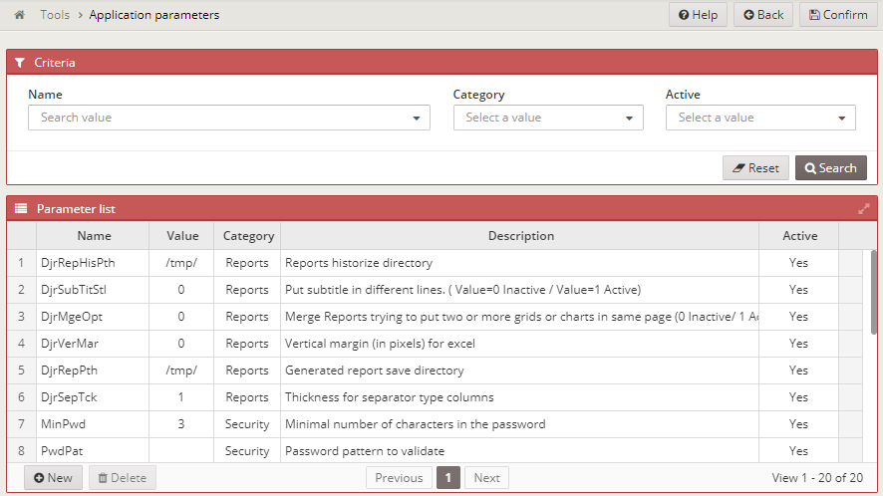Click the parameter list vertical scrollbar
The height and width of the screenshot is (496, 883).
(874, 293)
